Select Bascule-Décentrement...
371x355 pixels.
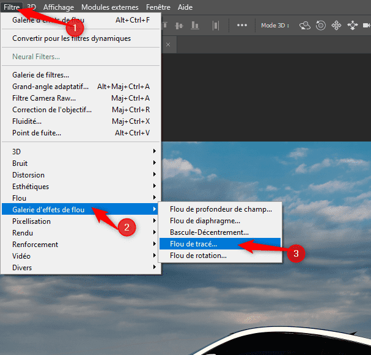pos(220,232)
